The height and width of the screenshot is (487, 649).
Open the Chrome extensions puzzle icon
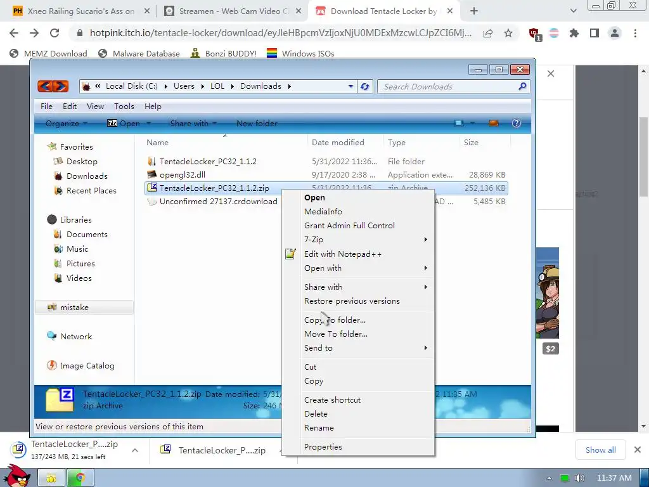point(574,33)
